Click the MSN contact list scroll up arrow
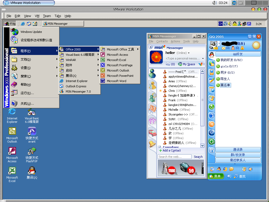Image resolution: width=269 pixels, height=202 pixels. tap(203, 72)
